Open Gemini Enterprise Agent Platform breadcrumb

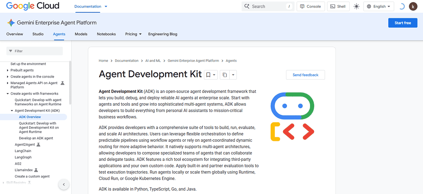click(x=193, y=61)
